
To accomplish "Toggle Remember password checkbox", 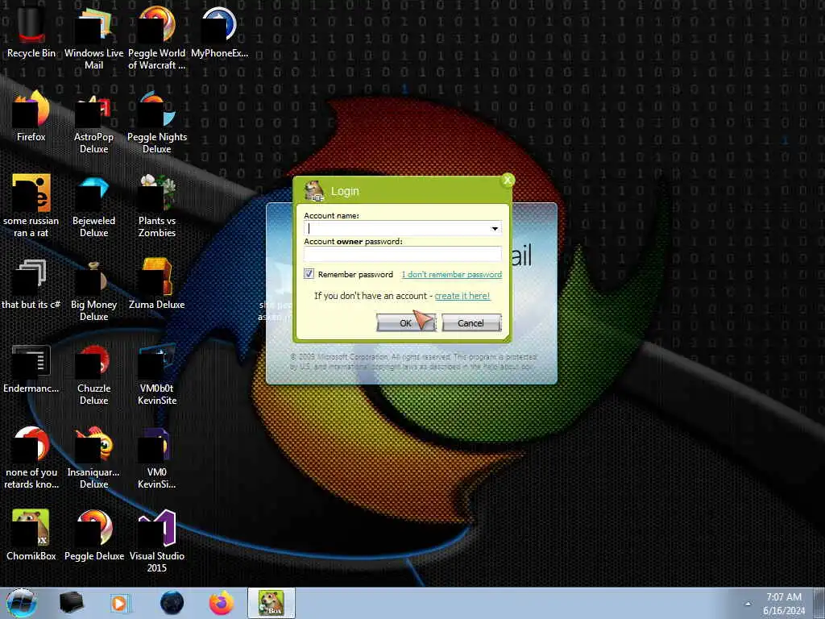I will tap(309, 274).
